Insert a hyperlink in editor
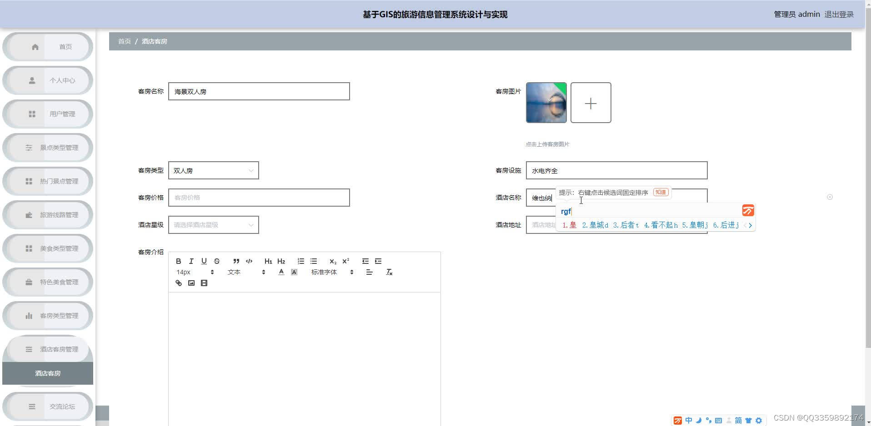Screen dimensions: 871x426 click(x=178, y=283)
